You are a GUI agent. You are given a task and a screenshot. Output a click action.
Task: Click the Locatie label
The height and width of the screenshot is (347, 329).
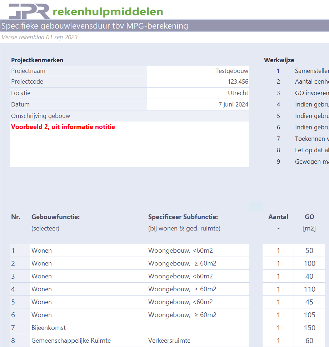point(21,93)
